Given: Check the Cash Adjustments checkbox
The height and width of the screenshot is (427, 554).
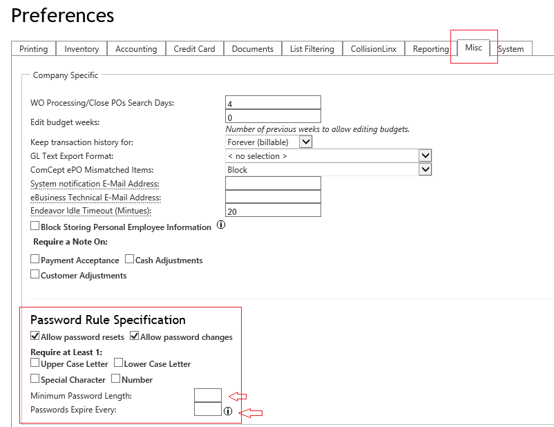Looking at the screenshot, I should tap(129, 259).
